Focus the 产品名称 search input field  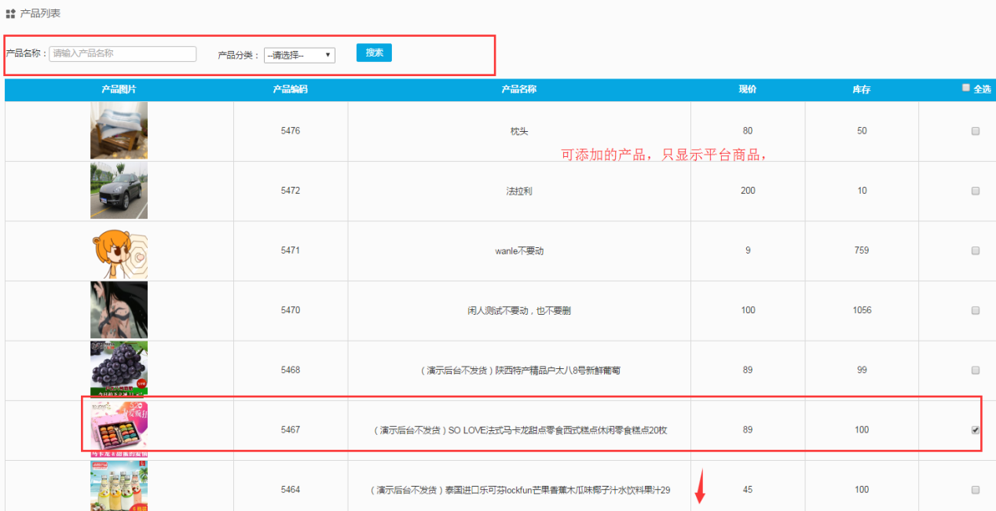(x=123, y=53)
